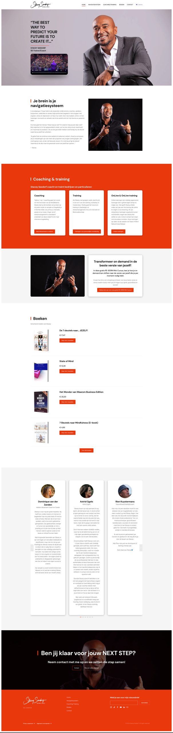Viewport: 173px width, 733px height.
Task: Open video more options menu
Action: click(x=65, y=70)
